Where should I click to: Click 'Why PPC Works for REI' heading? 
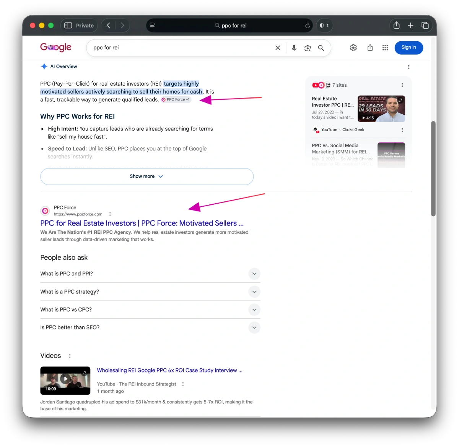point(78,117)
